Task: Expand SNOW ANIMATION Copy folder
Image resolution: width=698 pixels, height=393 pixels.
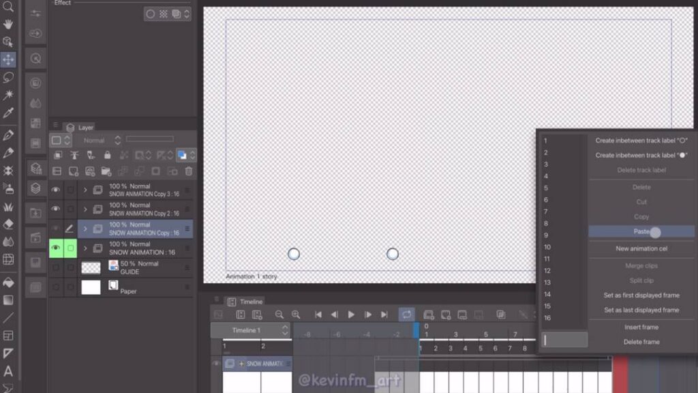Action: 85,229
